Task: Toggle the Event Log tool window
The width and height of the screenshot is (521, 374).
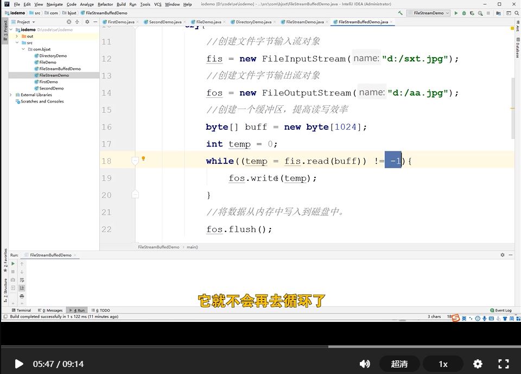Action: point(501,310)
